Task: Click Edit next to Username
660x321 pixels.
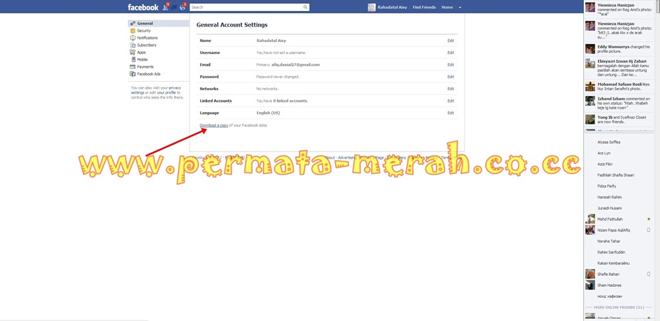Action: point(451,53)
